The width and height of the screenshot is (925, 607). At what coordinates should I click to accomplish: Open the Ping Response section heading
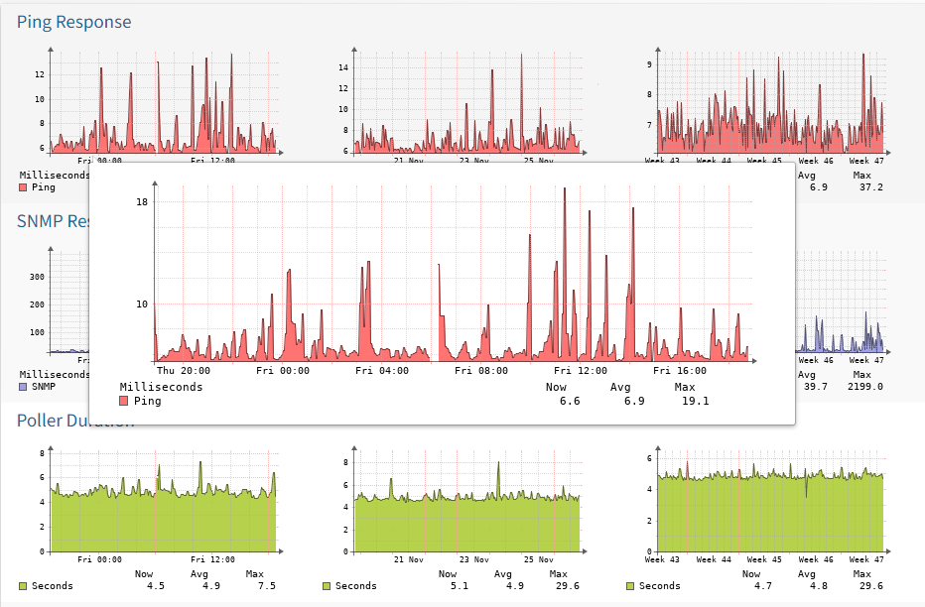[x=73, y=22]
